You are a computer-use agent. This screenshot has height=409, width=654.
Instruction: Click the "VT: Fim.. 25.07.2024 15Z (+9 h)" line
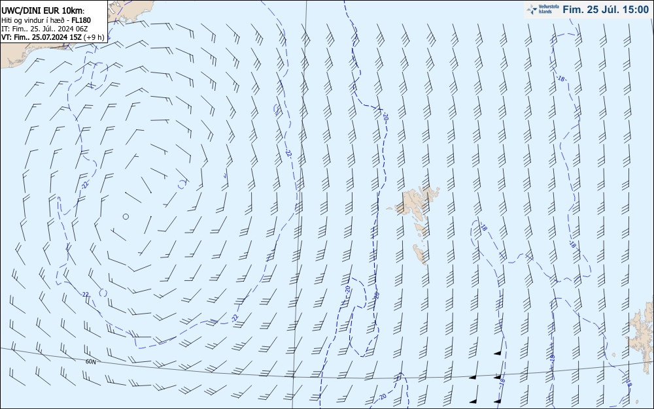(x=52, y=37)
